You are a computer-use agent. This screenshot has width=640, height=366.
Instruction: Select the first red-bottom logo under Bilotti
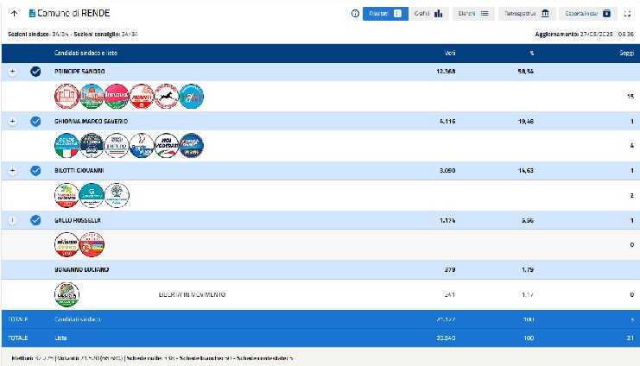coord(67,195)
